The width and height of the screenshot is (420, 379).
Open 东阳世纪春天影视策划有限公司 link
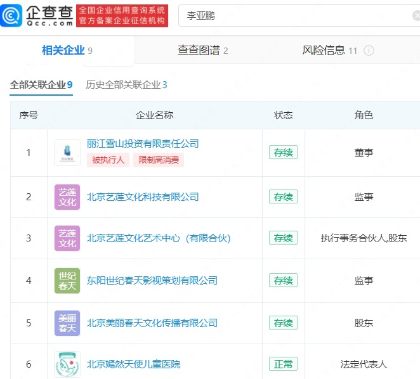coord(152,281)
